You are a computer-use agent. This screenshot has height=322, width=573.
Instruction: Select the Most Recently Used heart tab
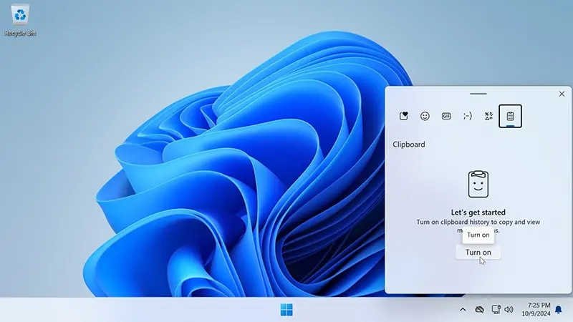[403, 116]
